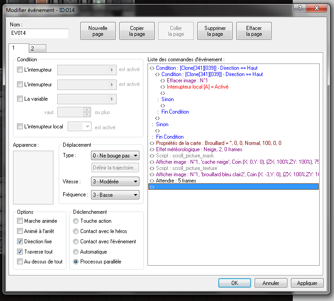Enable the La variable condition checkbox
Image resolution: width=334 pixels, height=301 pixels.
(x=20, y=99)
